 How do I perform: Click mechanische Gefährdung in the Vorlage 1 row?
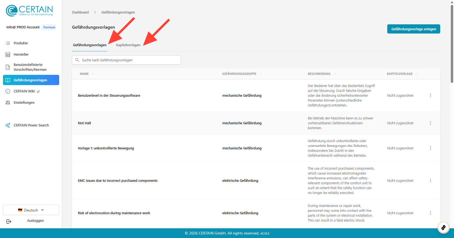click(x=242, y=148)
